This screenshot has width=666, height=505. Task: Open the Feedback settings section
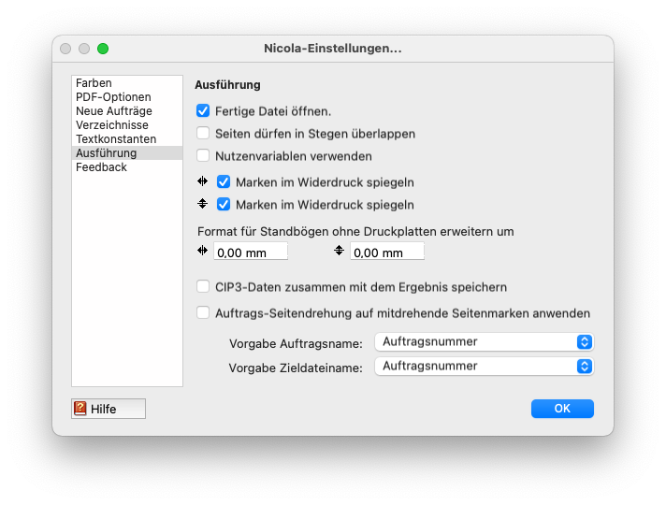point(127,166)
